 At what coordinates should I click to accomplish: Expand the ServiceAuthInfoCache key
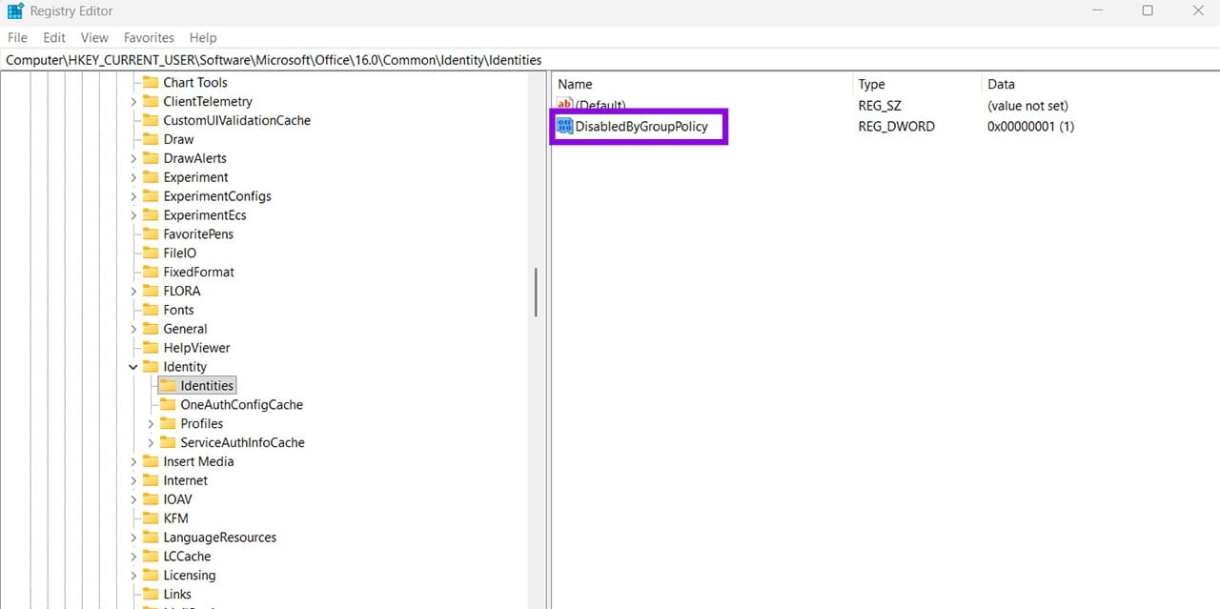coord(151,443)
